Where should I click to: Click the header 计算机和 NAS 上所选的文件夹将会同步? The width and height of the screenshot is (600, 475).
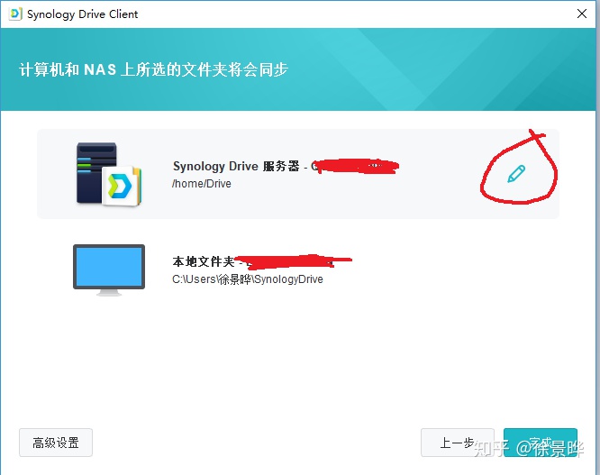pos(153,69)
